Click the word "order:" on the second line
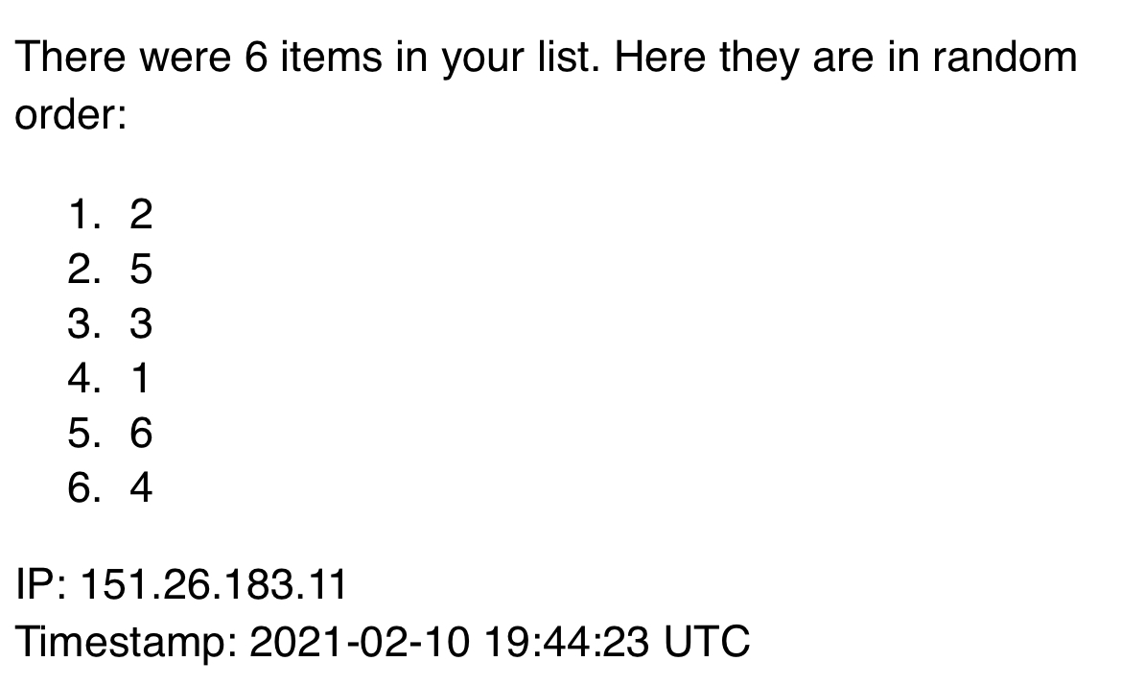Image resolution: width=1122 pixels, height=685 pixels. click(70, 115)
